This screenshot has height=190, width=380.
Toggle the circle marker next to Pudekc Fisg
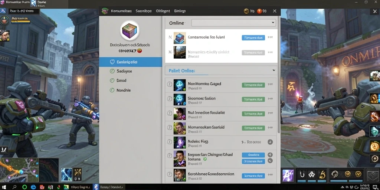click(170, 141)
